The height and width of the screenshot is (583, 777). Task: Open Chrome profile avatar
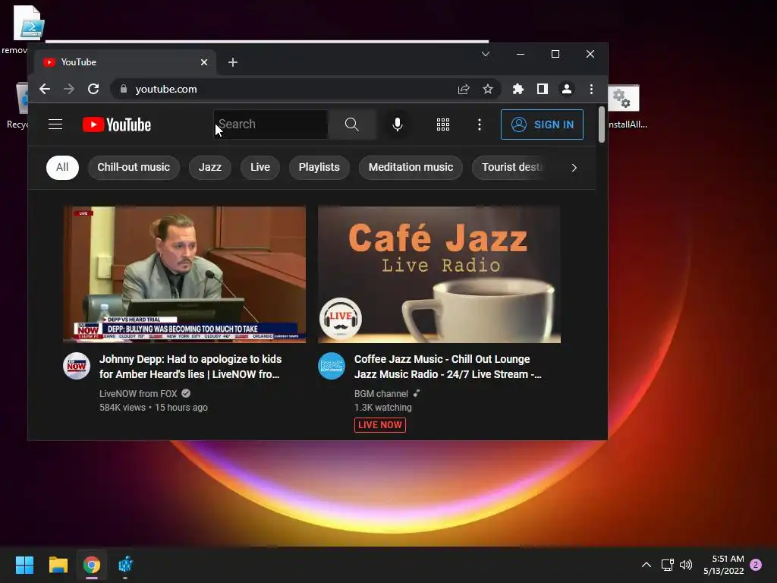click(x=566, y=89)
